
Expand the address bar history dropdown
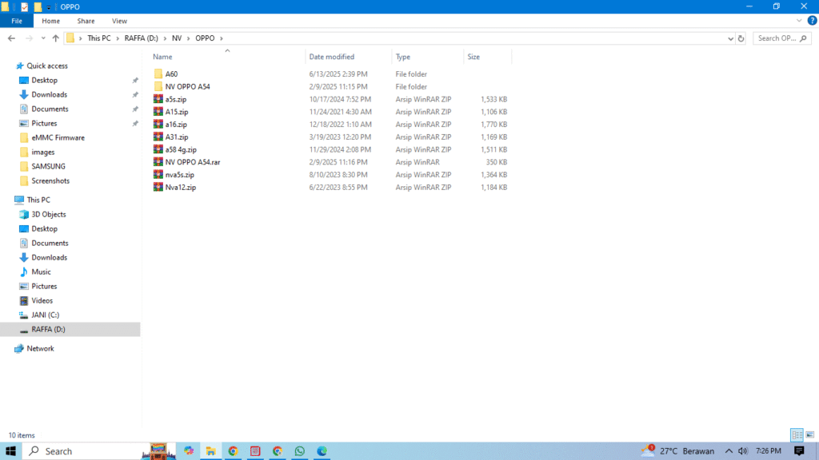point(730,38)
